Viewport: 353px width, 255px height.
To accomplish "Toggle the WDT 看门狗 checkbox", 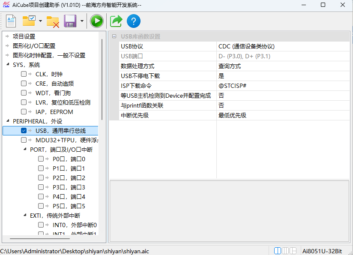I will click(x=24, y=93).
